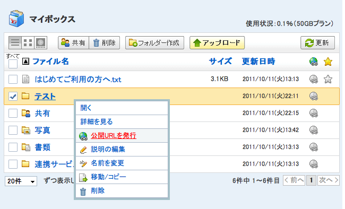Screen dimensions: 345x209
Task: Open the 連携サービス folder link
Action: pos(54,164)
